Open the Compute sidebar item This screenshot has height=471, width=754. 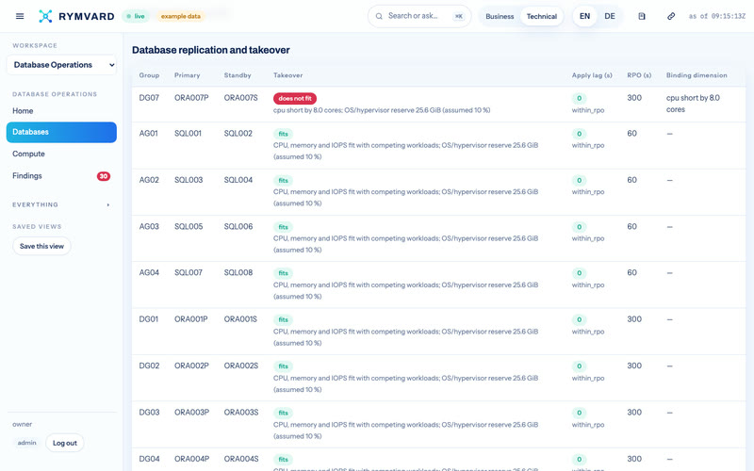pyautogui.click(x=61, y=154)
